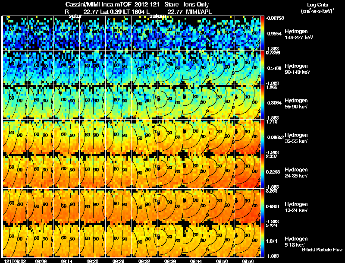The image size is (345, 263).
Task: Click the 'Ions Only' text in the title
Action: (196, 5)
